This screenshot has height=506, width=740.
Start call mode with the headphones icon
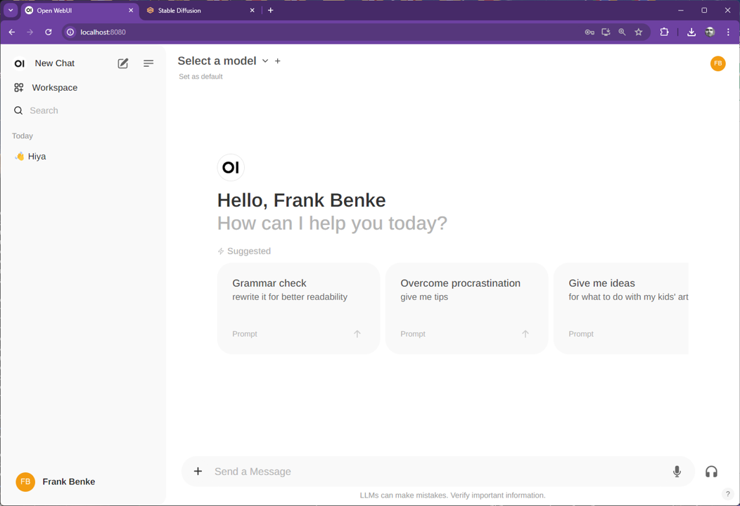[x=711, y=472]
